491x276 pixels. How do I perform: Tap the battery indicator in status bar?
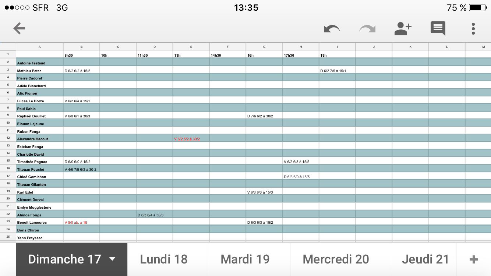click(x=477, y=8)
